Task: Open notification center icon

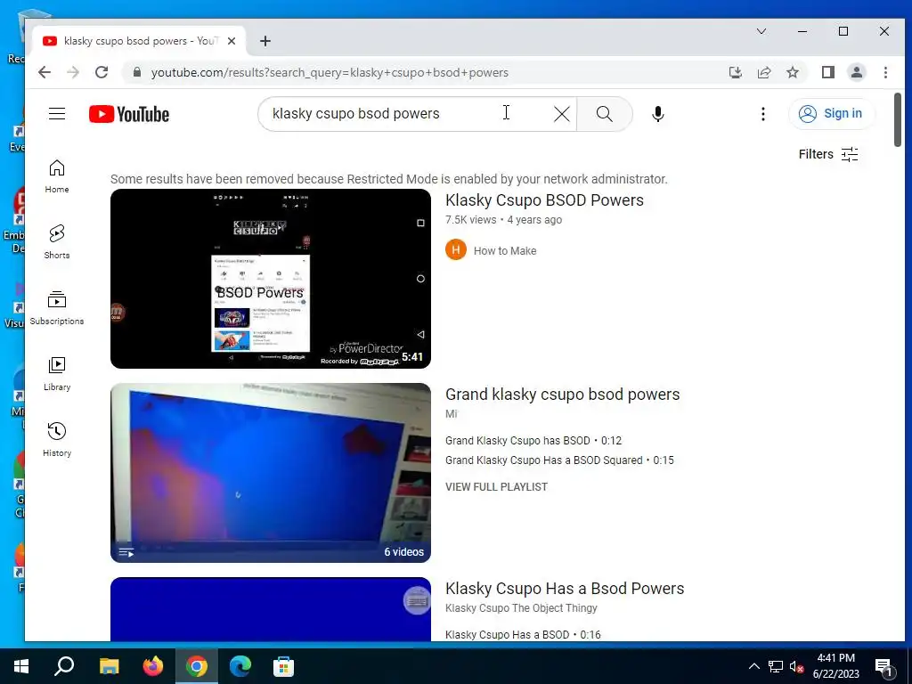Action: click(x=884, y=668)
